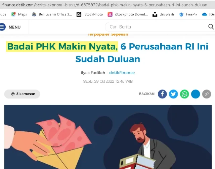Viewport: 215px width, 169px height.
Task: Open iStockphoto Downloader bookmark
Action: pyautogui.click(x=128, y=14)
